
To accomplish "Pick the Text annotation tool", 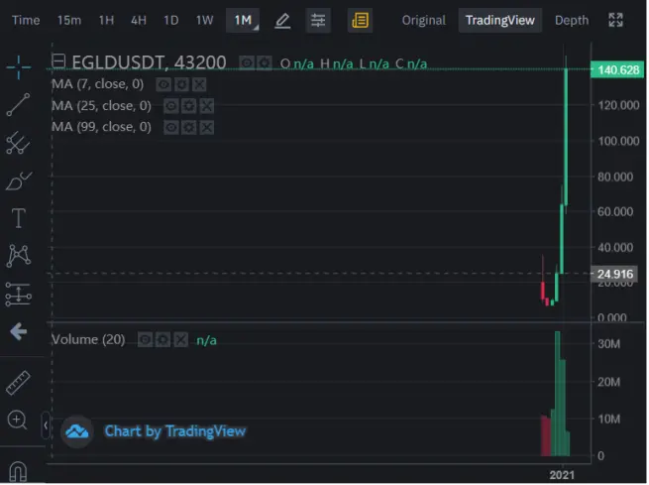I will click(x=18, y=218).
